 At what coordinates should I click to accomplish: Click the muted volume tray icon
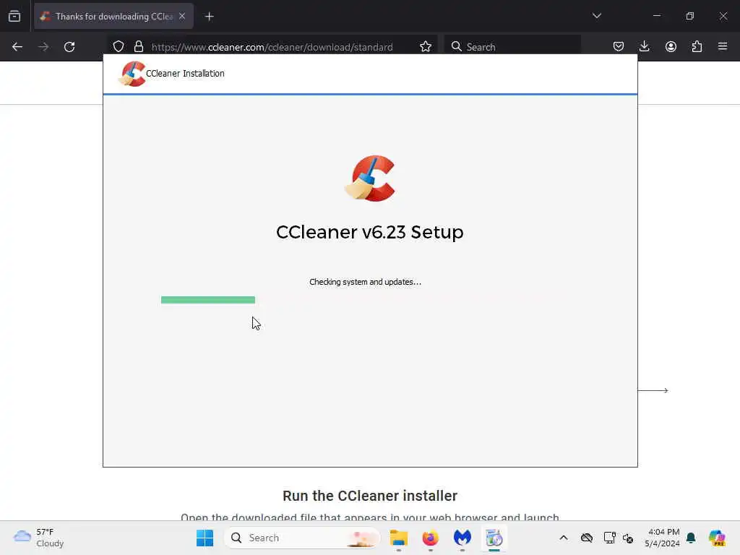(x=628, y=538)
